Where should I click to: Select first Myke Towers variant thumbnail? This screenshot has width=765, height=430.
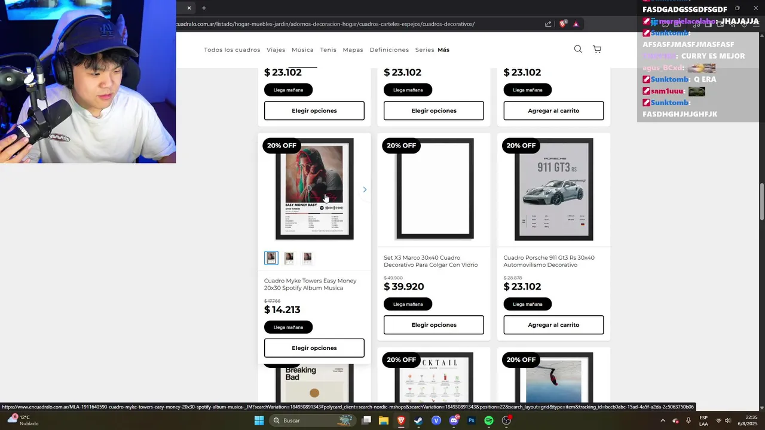tap(271, 257)
